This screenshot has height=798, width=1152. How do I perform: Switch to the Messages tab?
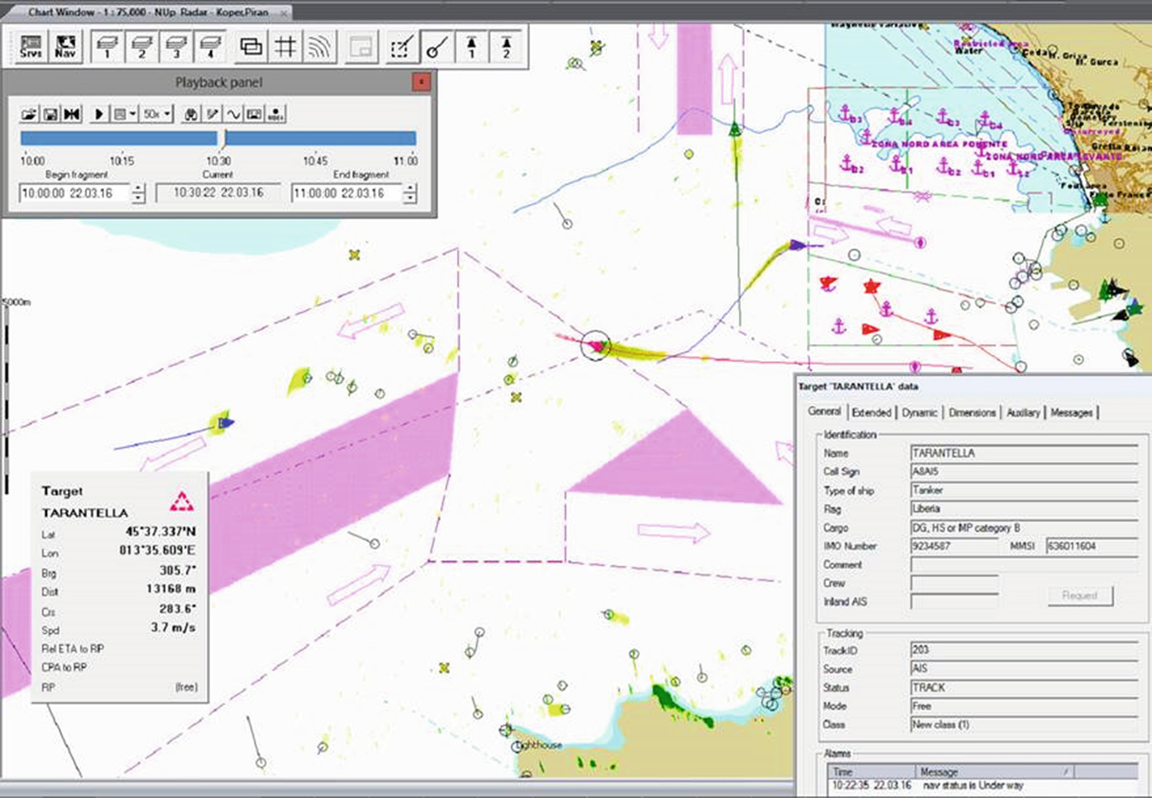tap(1072, 412)
